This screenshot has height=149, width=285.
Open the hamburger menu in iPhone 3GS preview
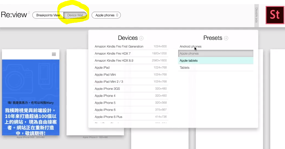click(x=54, y=54)
